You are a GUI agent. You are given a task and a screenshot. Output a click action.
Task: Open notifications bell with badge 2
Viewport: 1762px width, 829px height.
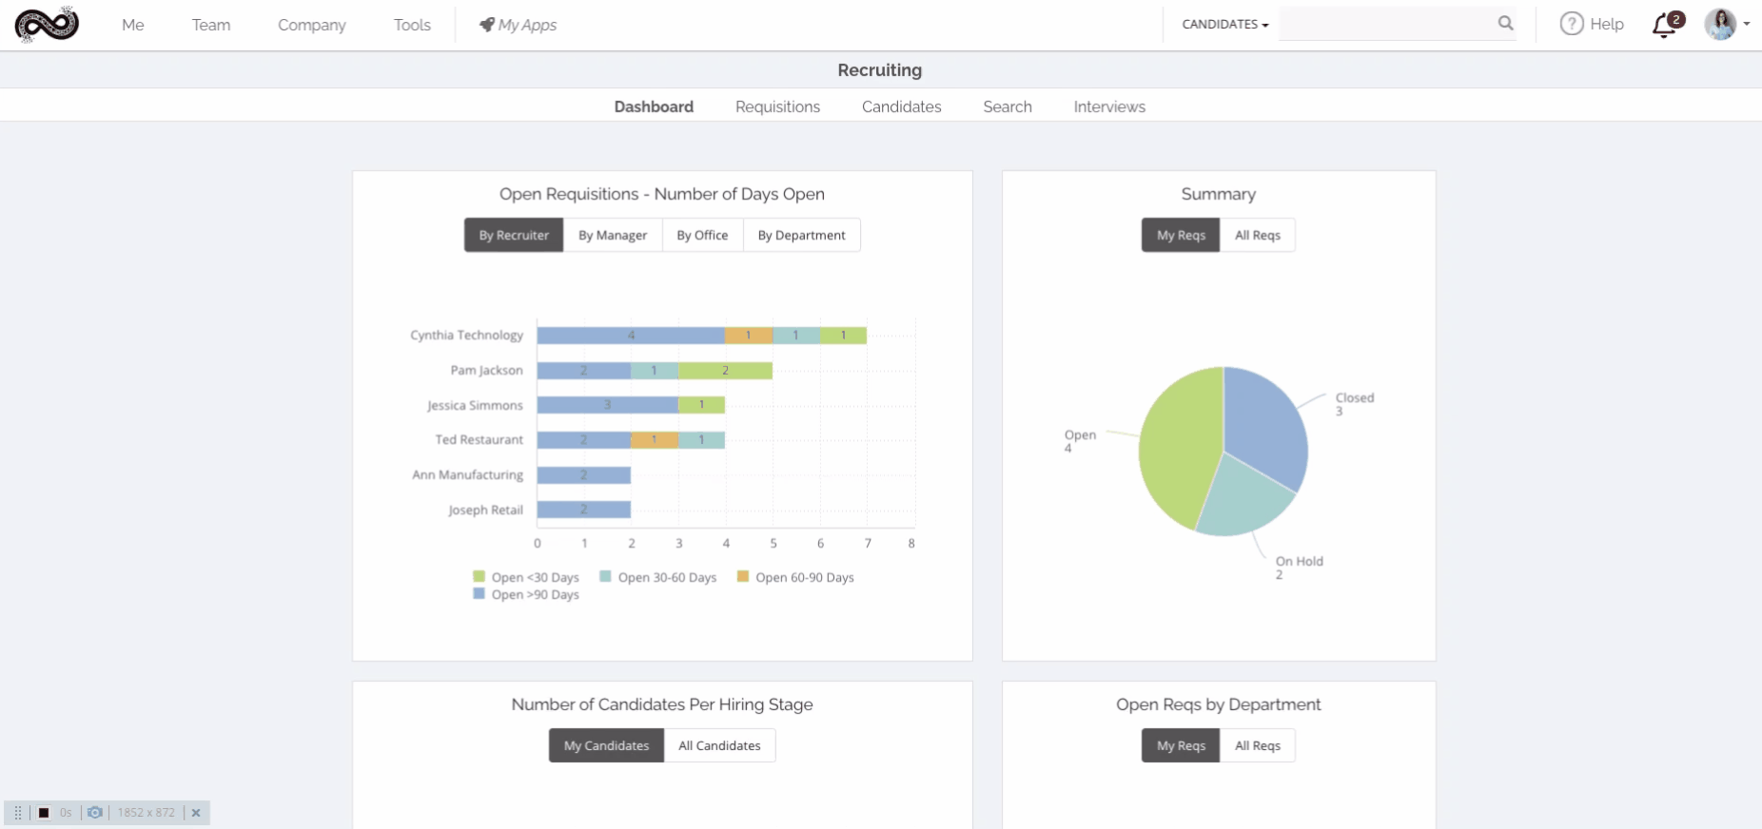coord(1668,24)
